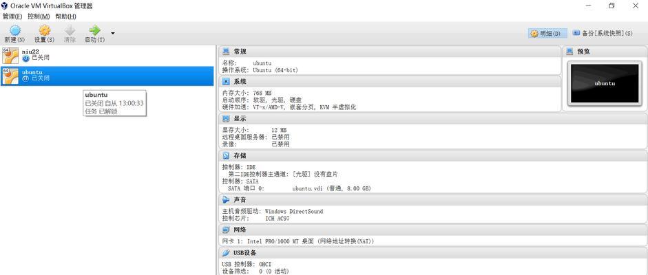
Task: Select the ubuntu virtual machine entry
Action: tap(107, 76)
